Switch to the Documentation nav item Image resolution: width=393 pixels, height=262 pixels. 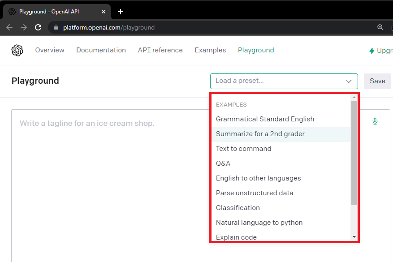coord(101,50)
